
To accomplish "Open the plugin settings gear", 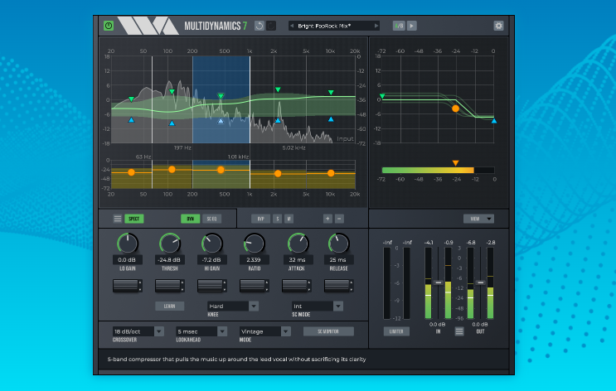I will point(498,26).
